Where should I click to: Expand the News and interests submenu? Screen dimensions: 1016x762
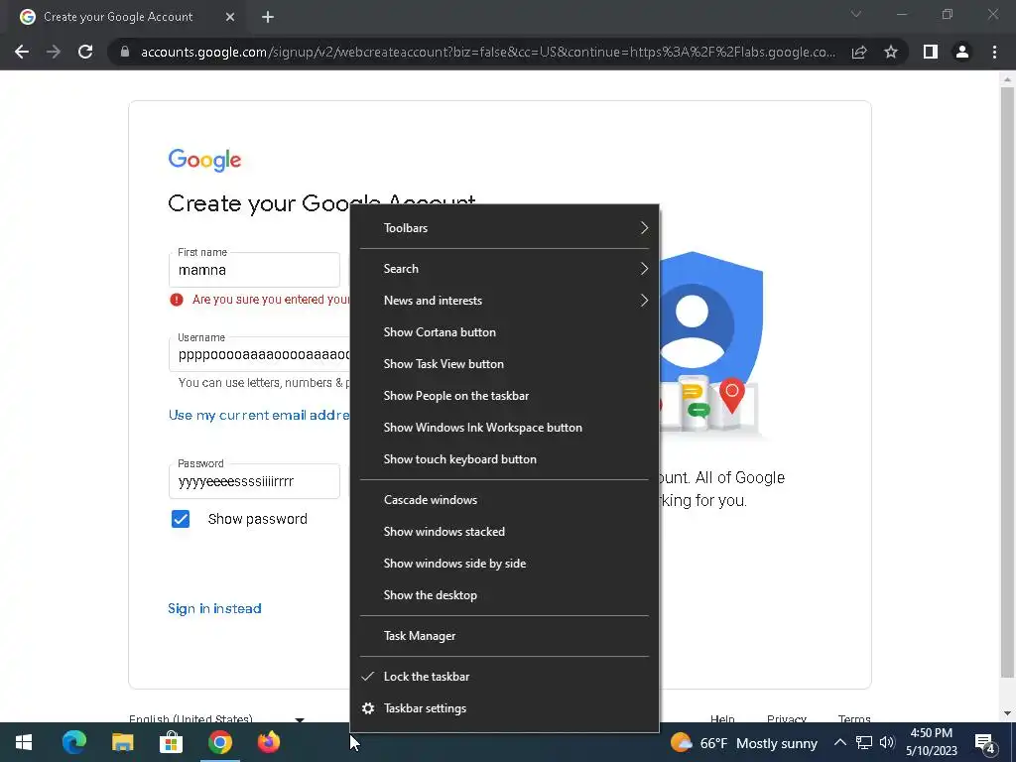click(504, 301)
